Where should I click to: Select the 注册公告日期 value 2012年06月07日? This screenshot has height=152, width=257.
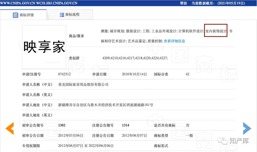click(x=134, y=135)
